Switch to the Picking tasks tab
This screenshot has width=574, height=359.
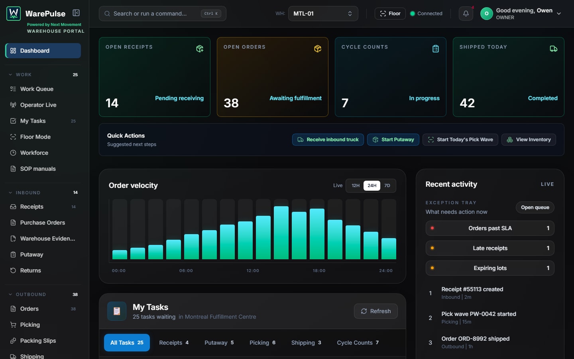coord(262,343)
